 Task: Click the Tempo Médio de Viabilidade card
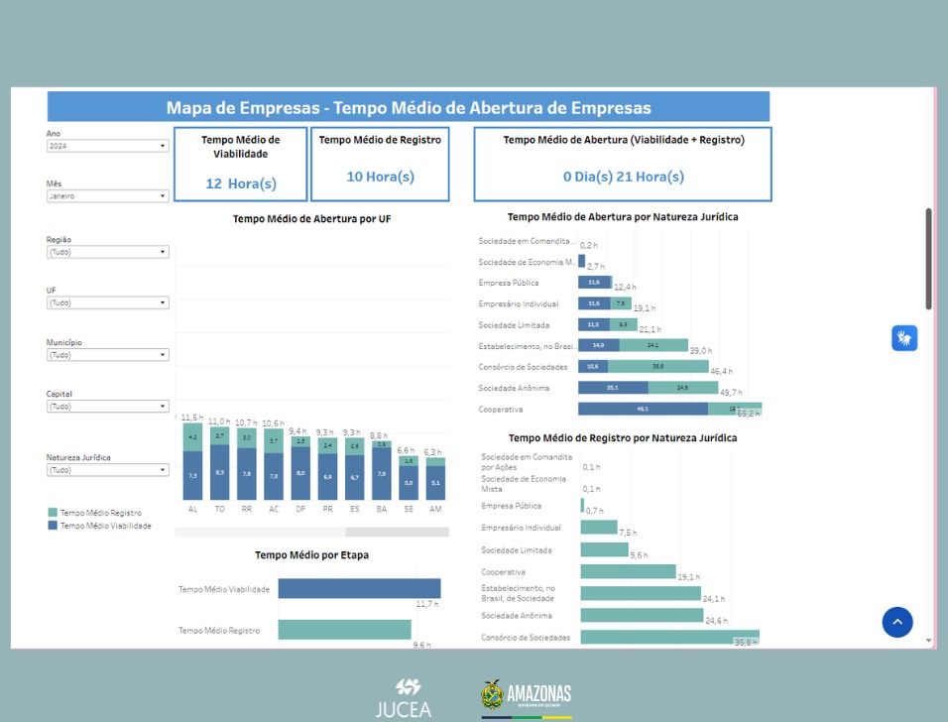(241, 164)
